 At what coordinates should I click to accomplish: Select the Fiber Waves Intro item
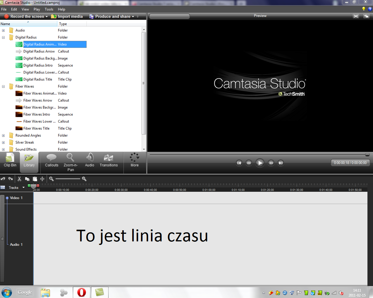click(37, 114)
